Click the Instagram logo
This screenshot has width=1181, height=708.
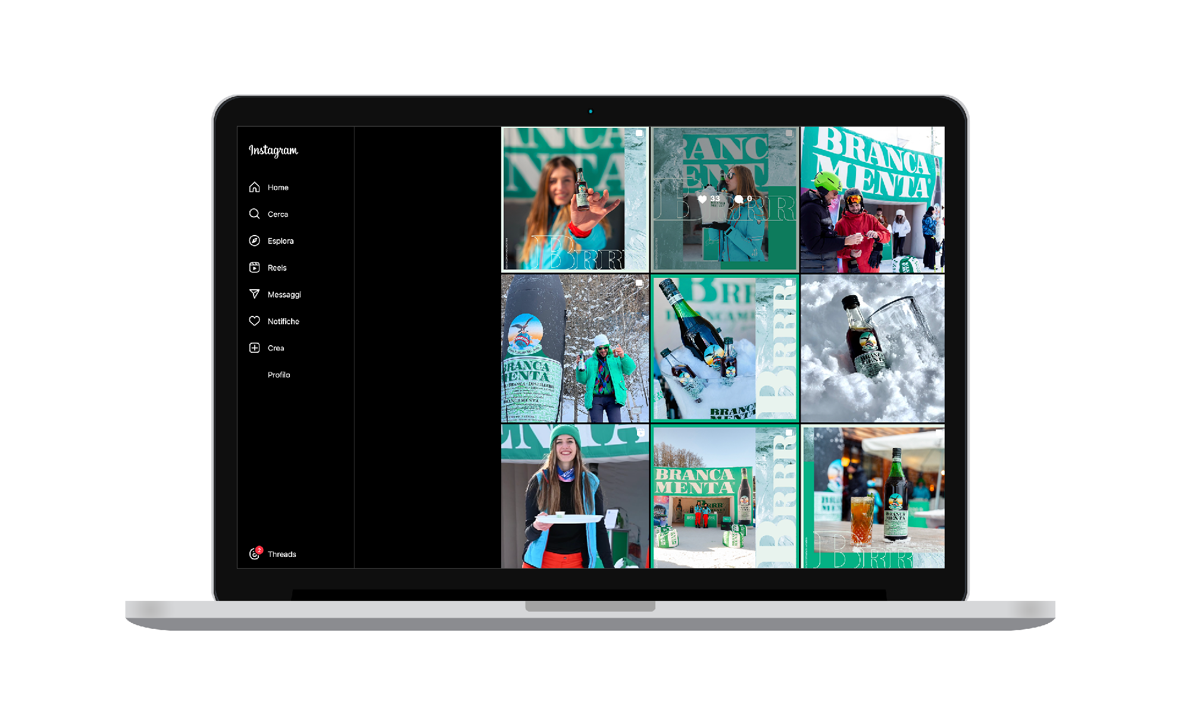pos(273,151)
